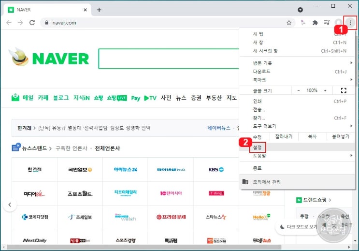
Task: Click the horizontal scrollbar thumb
Action: click(144, 247)
